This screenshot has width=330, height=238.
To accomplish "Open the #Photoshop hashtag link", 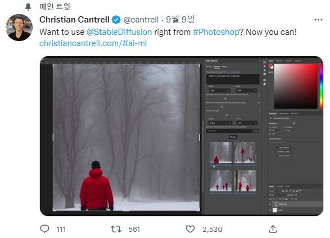I will (216, 32).
